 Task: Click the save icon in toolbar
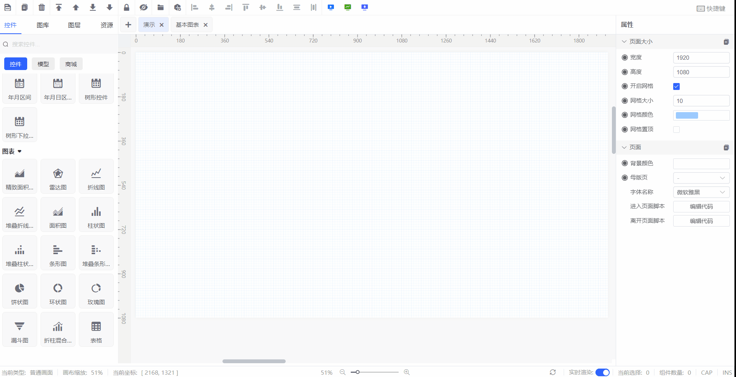[8, 7]
